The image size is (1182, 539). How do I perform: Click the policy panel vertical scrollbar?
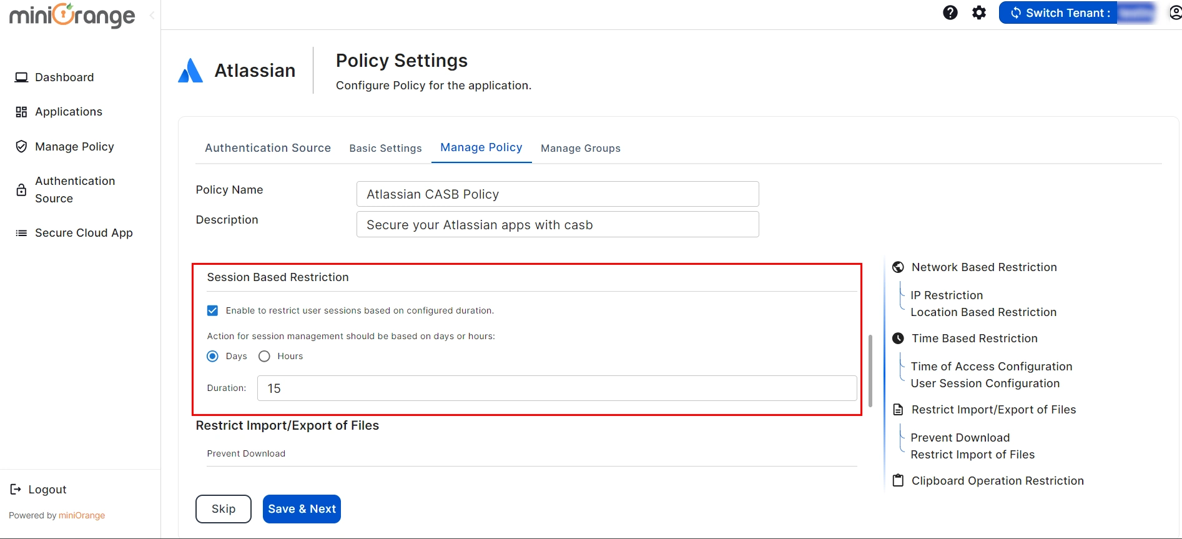[x=870, y=371]
